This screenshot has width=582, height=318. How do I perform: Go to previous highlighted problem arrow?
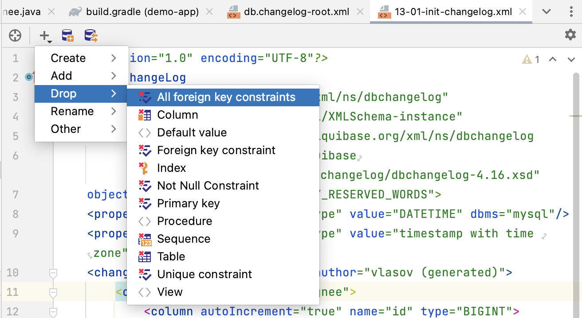coord(553,59)
